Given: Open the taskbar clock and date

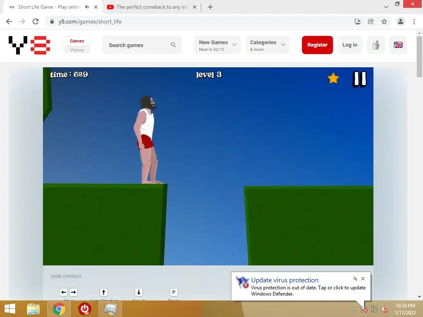Looking at the screenshot, I should 405,309.
